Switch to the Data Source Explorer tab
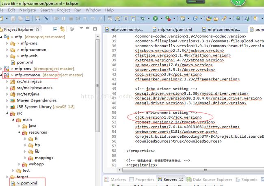Image resolution: width=264 pixels, height=186 pixels. [x=209, y=180]
